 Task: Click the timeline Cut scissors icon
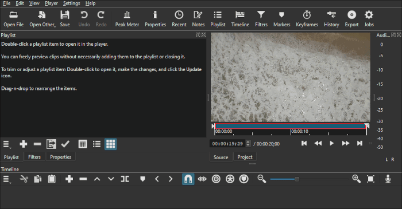pyautogui.click(x=24, y=179)
